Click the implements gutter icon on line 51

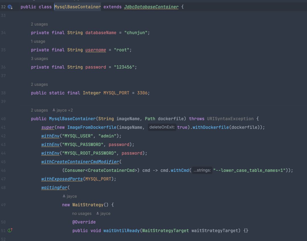coord(10,231)
